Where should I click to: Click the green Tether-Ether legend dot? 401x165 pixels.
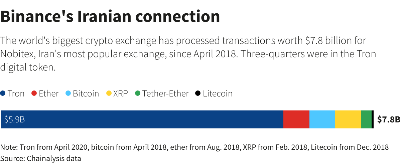pos(137,93)
